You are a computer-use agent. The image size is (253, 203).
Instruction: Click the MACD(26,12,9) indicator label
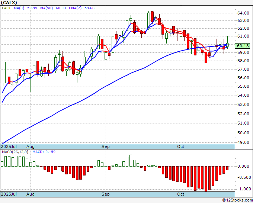click(15, 152)
